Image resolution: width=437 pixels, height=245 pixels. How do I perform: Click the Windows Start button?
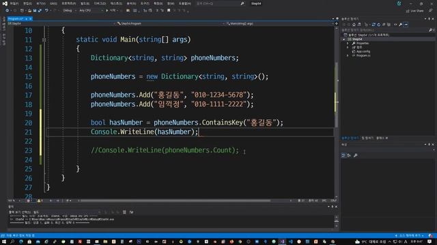pyautogui.click(x=4, y=242)
